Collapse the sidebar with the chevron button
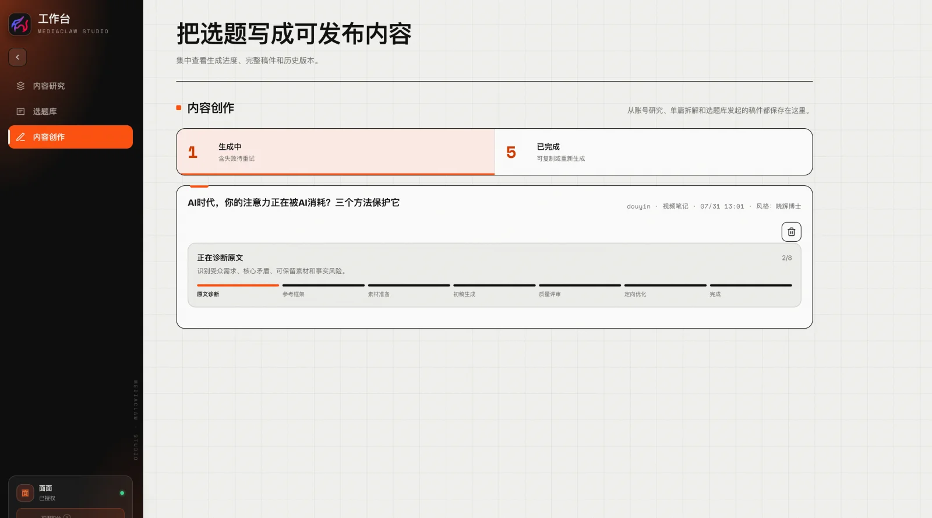932x518 pixels. tap(17, 57)
